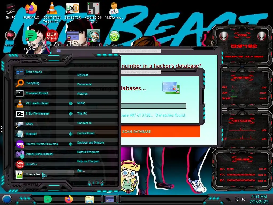Launch Visual Studio Installer
The image size is (273, 205).
pos(45,154)
